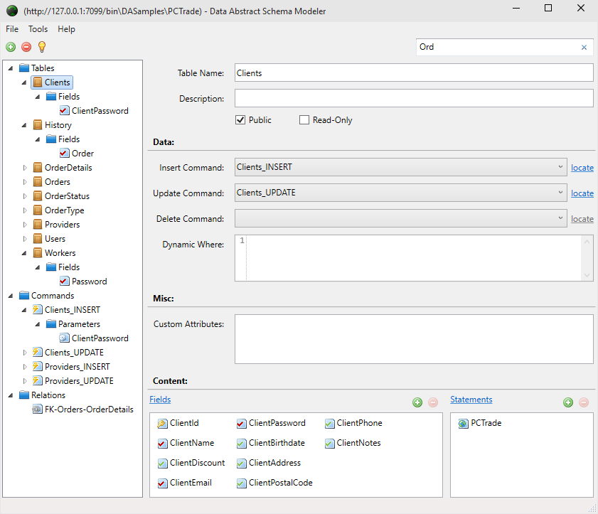
Task: Click the Providers_INSERT command icon
Action: pyautogui.click(x=38, y=366)
